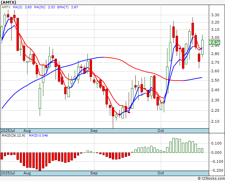Viewport: 225px width, 181px height.
Task: Click the 2.80 price axis label
Action: coord(215,54)
